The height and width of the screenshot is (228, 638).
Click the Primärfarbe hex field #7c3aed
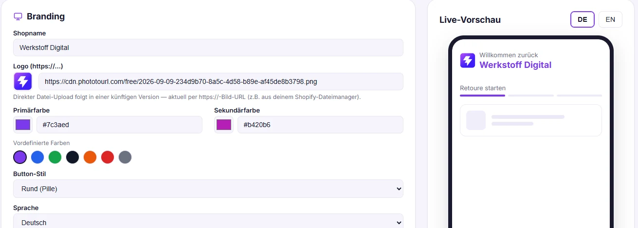coord(119,125)
